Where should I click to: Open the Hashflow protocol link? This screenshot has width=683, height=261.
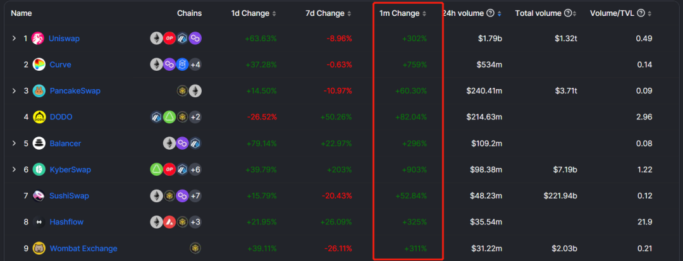66,222
